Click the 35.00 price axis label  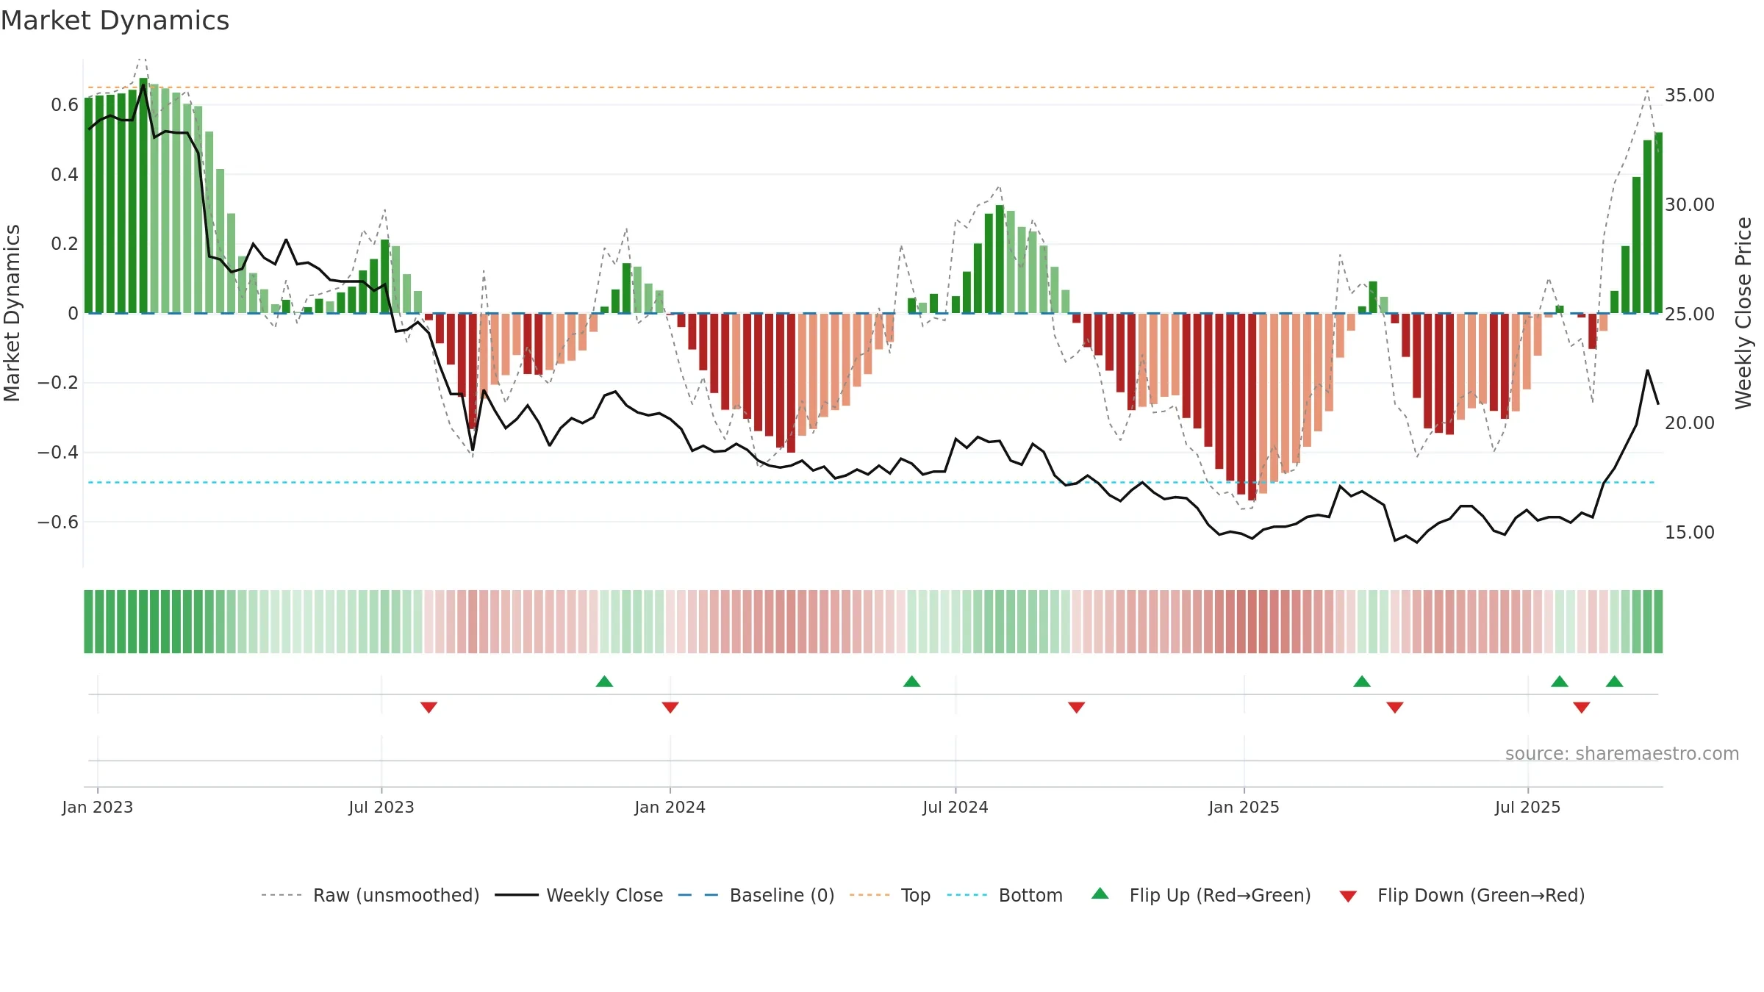pyautogui.click(x=1689, y=96)
